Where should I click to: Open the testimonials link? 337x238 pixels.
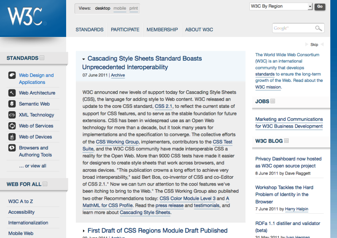[206, 205]
